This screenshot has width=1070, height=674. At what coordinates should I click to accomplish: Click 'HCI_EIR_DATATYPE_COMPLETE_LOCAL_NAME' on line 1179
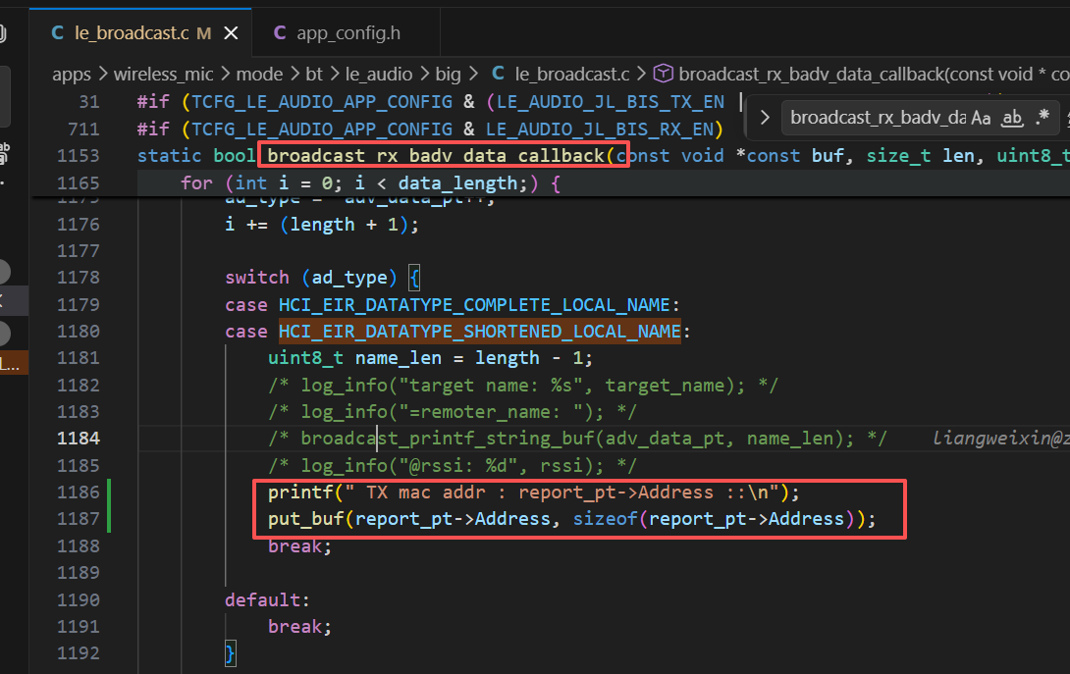(473, 304)
